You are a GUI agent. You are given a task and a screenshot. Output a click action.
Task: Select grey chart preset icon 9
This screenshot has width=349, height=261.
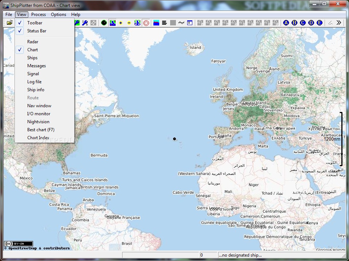pos(267,23)
